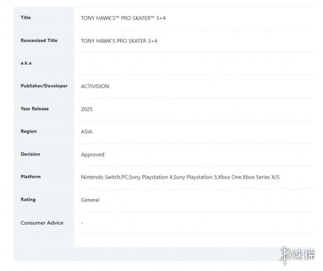Click the romanized title value text
Viewport: 323px width, 271px height.
[119, 41]
